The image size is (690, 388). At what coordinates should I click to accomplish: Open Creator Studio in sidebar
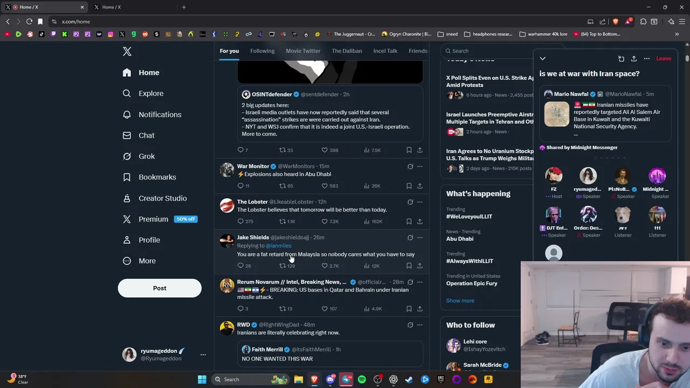point(155,198)
